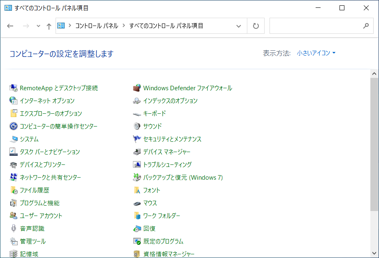
Task: Open the トラブルシューティング link
Action: click(x=167, y=165)
